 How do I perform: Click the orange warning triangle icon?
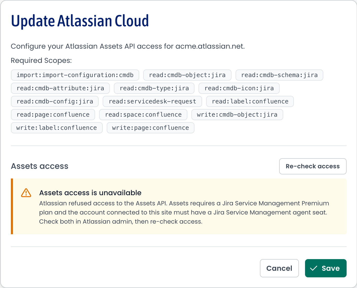click(x=26, y=193)
